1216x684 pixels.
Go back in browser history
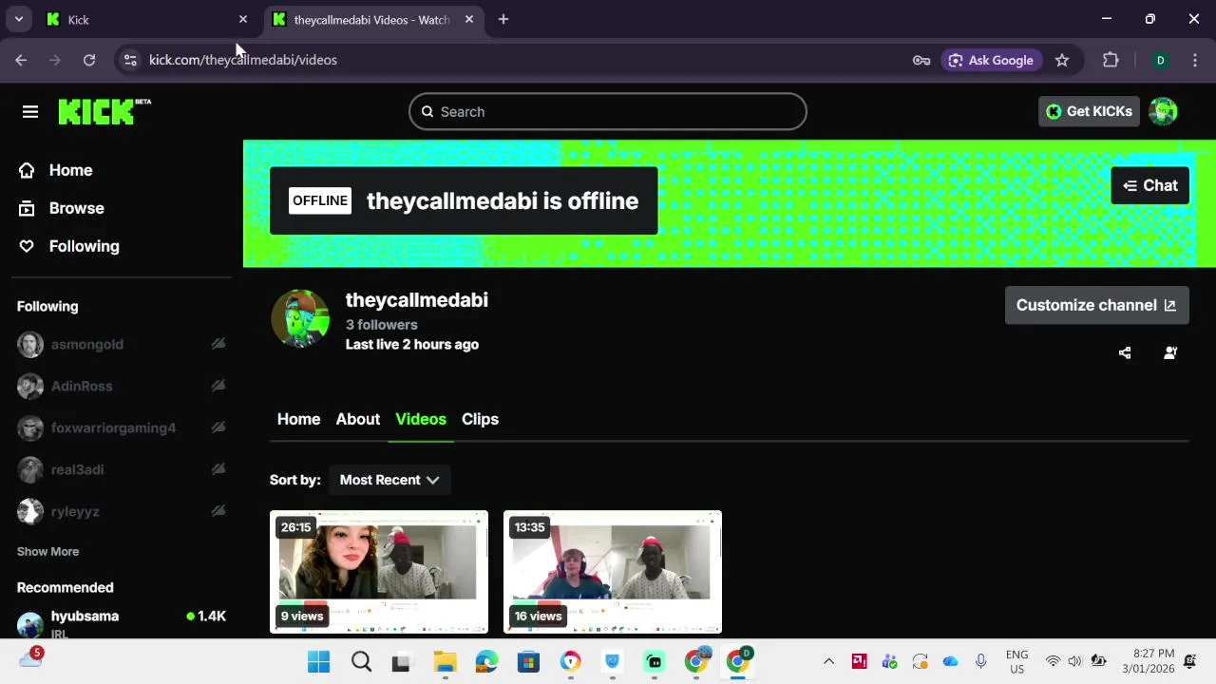coord(21,60)
